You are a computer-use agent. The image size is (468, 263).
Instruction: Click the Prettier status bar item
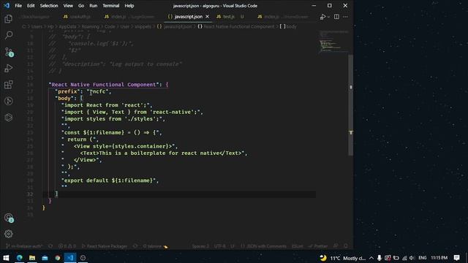tap(318, 246)
